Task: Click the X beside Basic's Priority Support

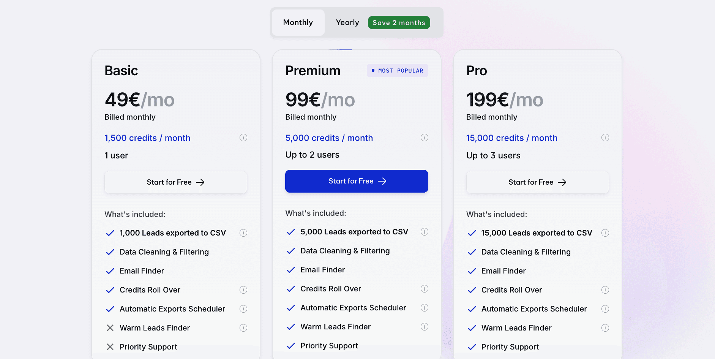Action: click(110, 346)
